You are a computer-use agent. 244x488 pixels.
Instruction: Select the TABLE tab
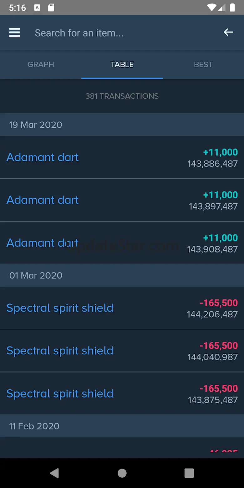[122, 64]
